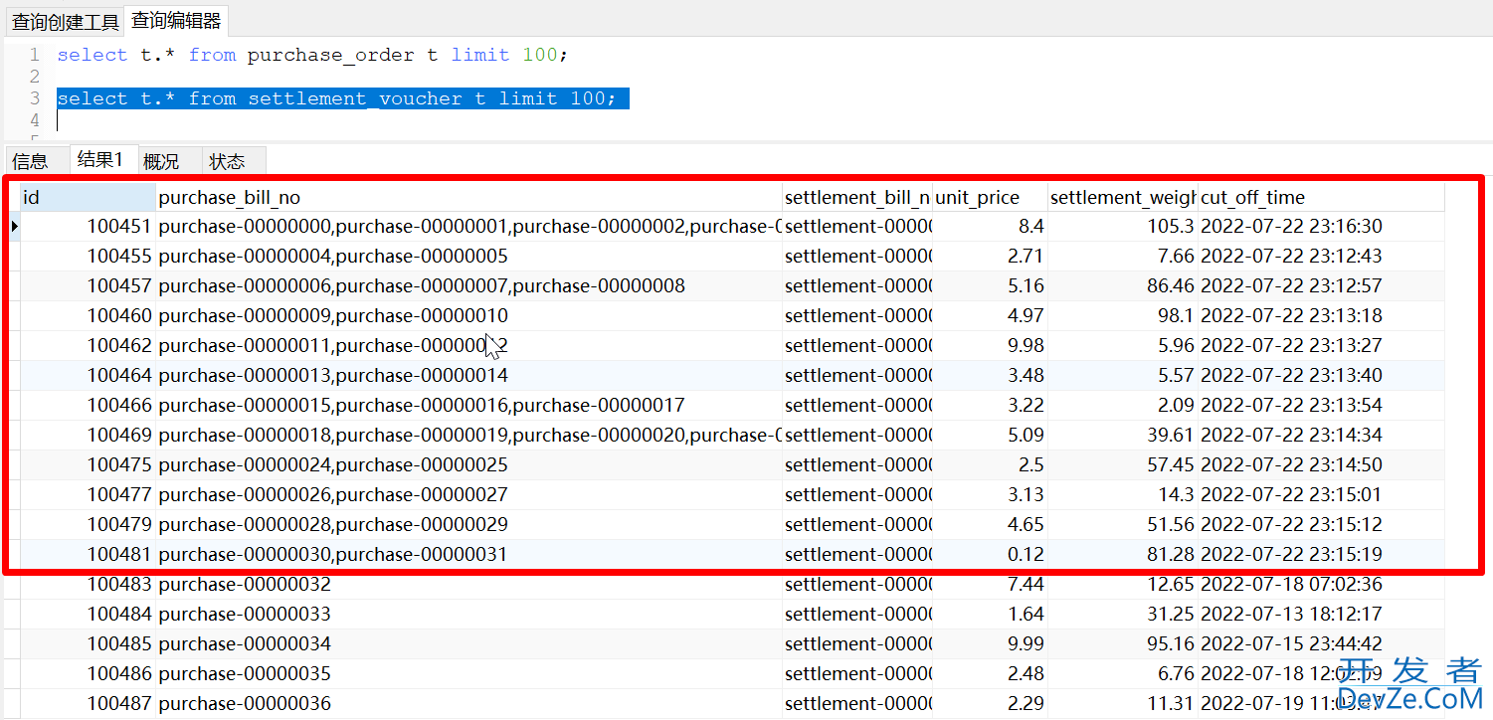Click cell purchase-00000033
Image resolution: width=1493 pixels, height=720 pixels.
click(468, 614)
